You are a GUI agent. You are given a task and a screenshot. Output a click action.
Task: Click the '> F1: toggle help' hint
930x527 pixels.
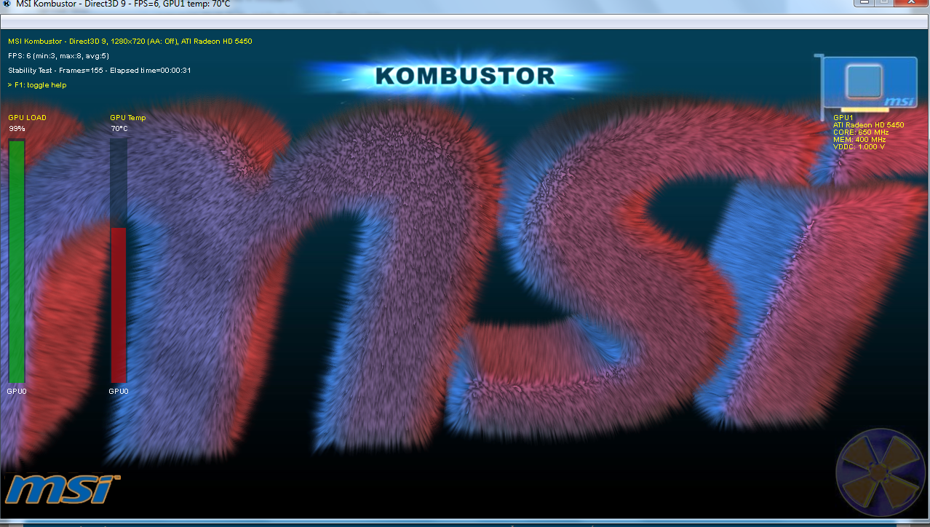pyautogui.click(x=37, y=85)
